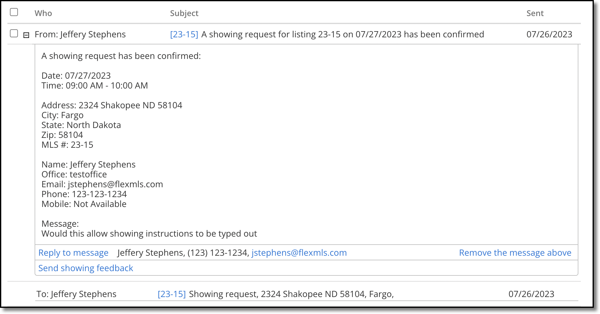600x314 pixels.
Task: Click the typed showing instructions message text
Action: [x=149, y=233]
